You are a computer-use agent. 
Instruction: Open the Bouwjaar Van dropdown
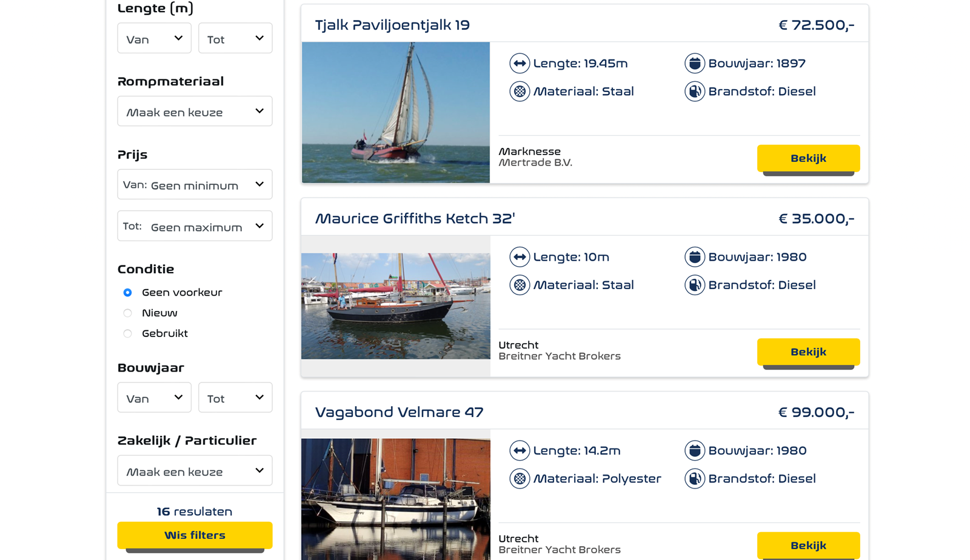(154, 398)
